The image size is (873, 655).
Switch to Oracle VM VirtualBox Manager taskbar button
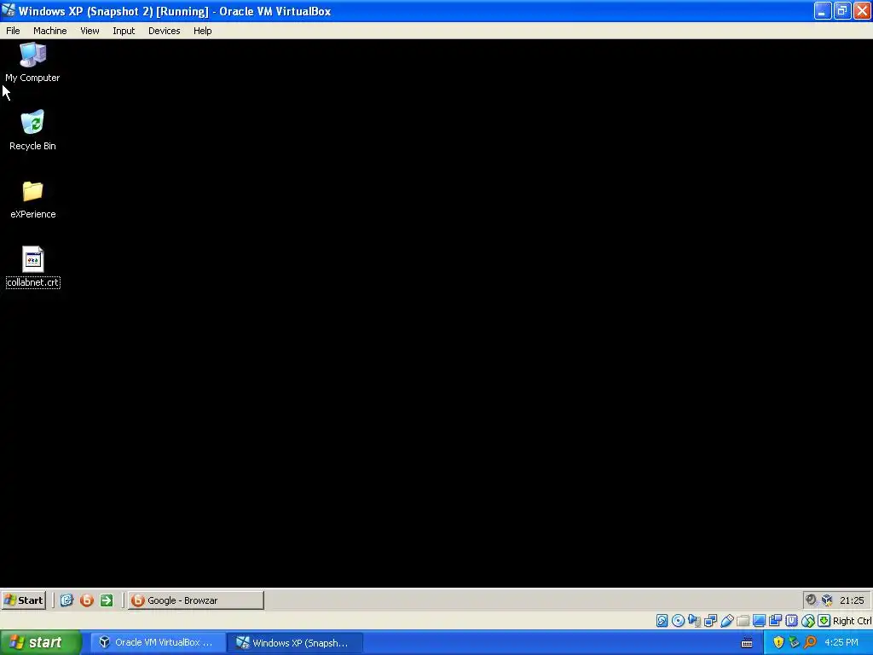click(x=158, y=642)
